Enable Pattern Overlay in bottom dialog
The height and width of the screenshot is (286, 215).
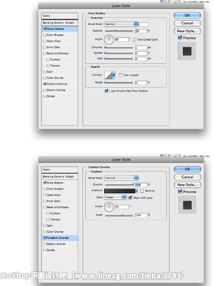coord(45,244)
